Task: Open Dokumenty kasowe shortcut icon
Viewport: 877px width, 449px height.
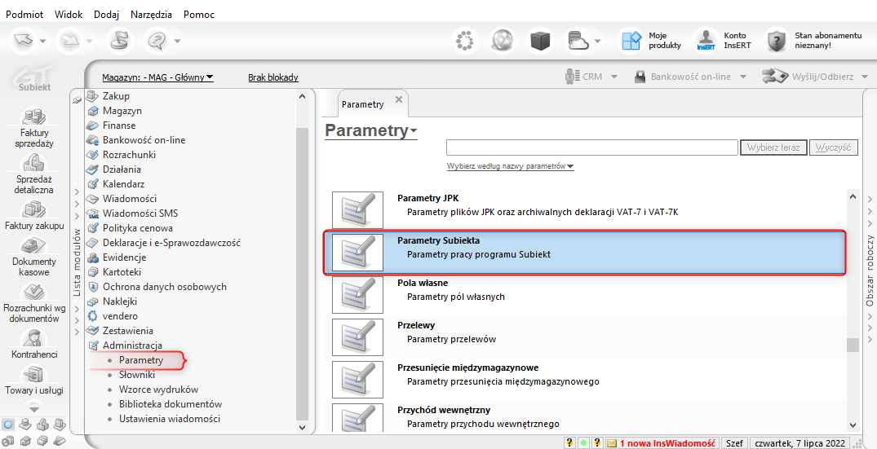Action: (x=34, y=245)
